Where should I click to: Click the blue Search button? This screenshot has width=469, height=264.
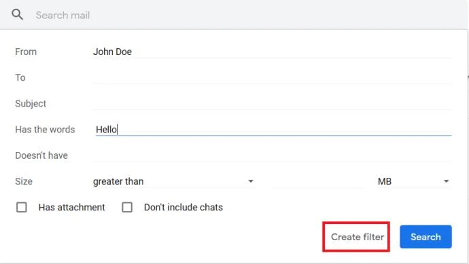click(425, 237)
